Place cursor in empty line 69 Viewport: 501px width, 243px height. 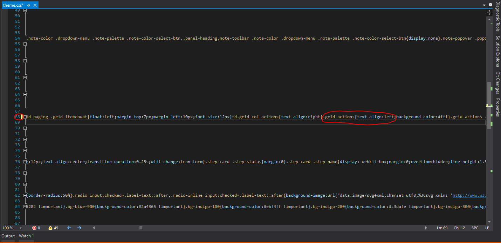tap(256, 122)
